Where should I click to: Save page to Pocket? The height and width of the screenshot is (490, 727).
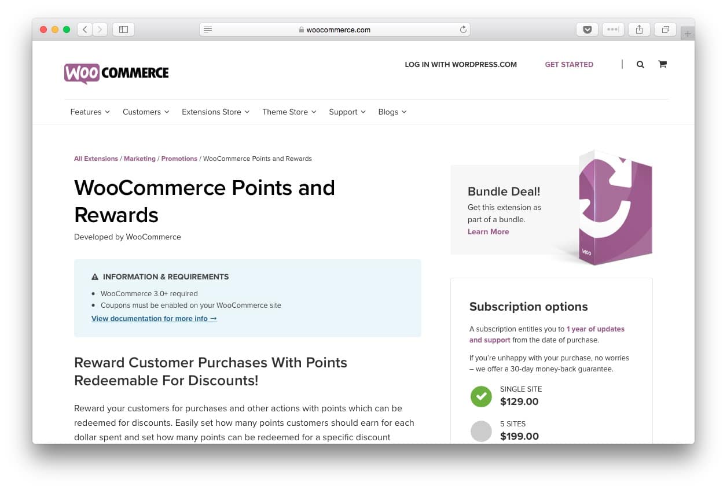[586, 29]
